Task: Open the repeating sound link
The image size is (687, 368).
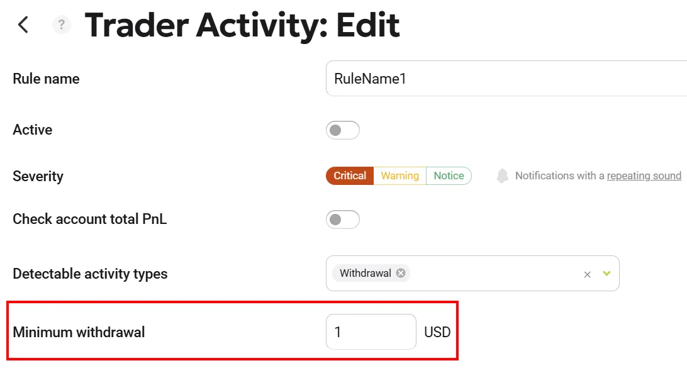Action: (x=644, y=176)
